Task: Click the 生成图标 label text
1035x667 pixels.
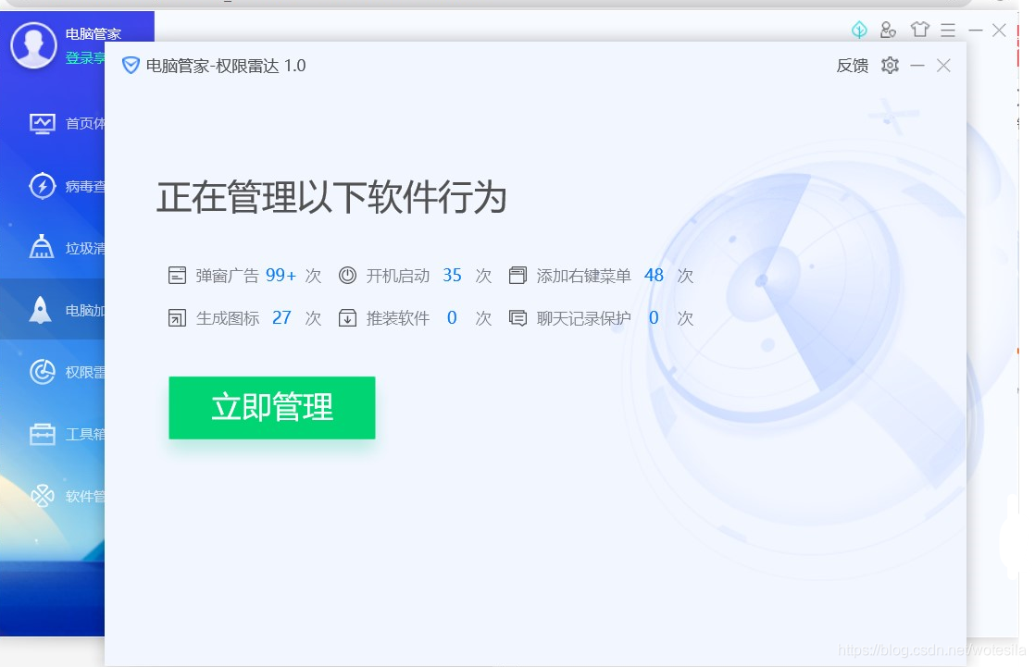Action: coord(228,318)
